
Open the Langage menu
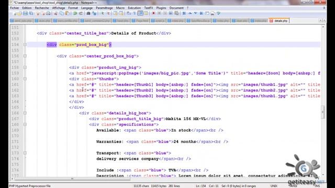[x=87, y=8]
